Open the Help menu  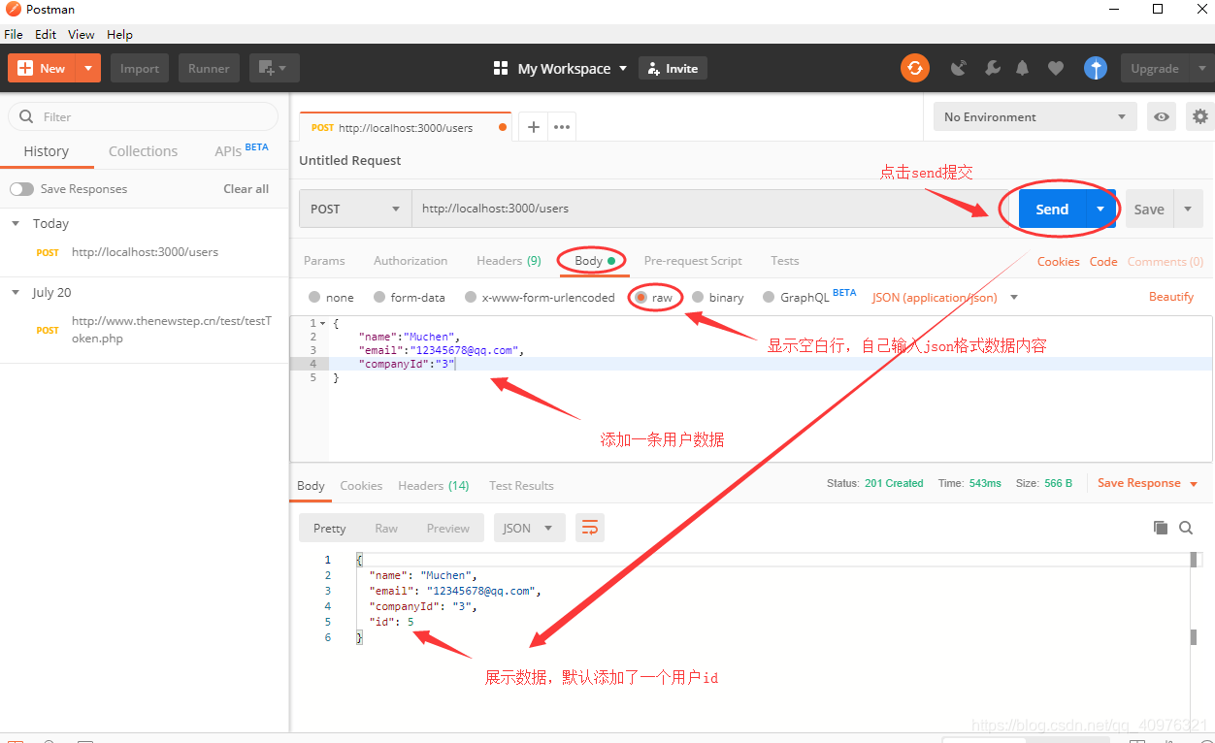click(119, 34)
